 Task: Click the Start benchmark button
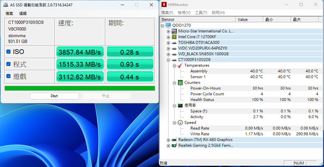click(x=54, y=96)
